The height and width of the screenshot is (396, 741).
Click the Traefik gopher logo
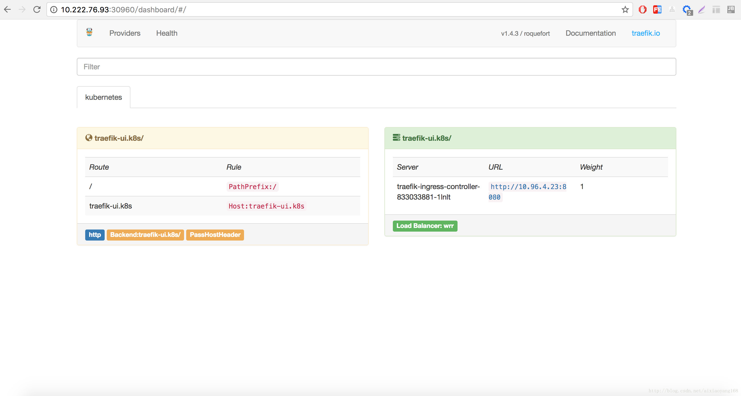[89, 32]
